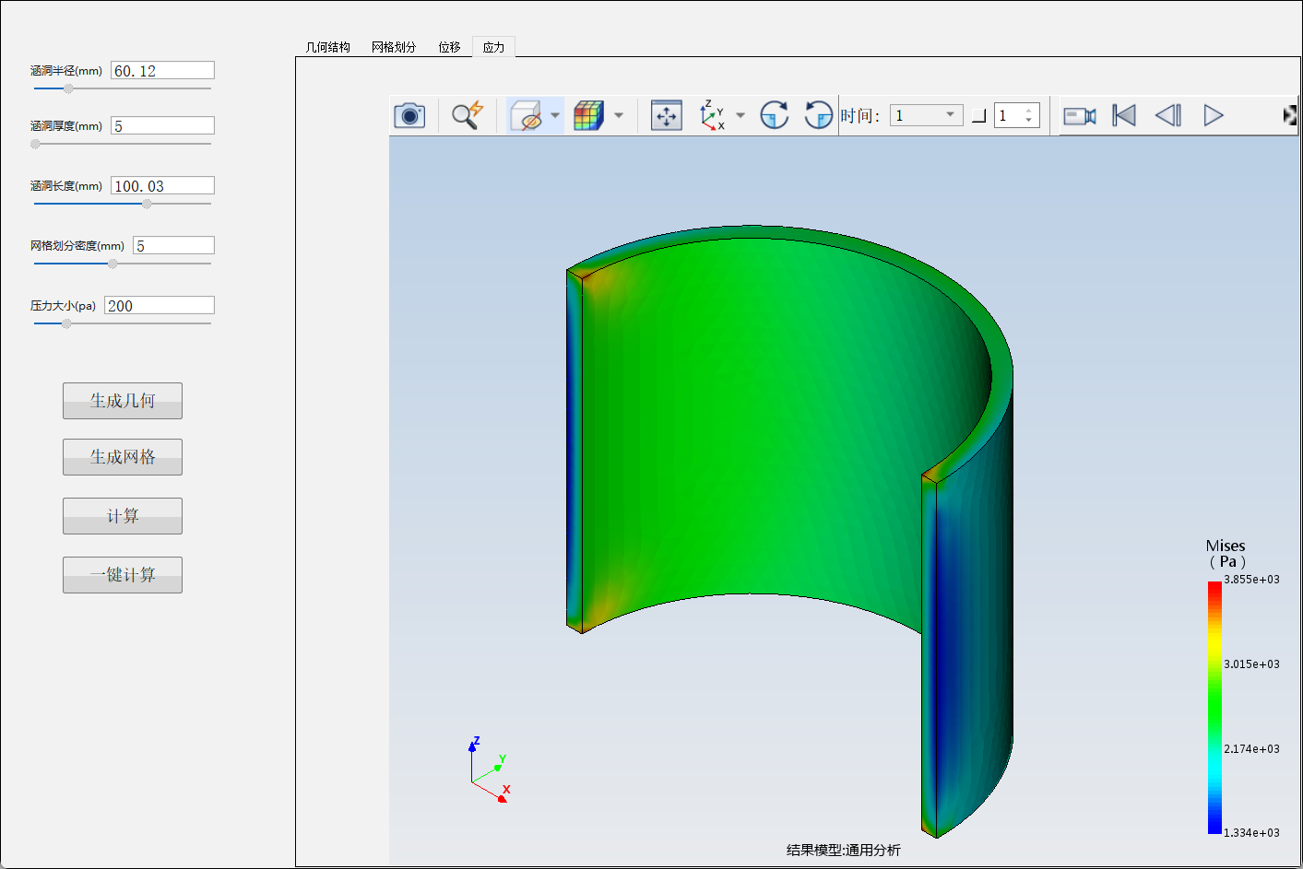
Task: Click the 结果模型:通用分析 label
Action: coord(844,850)
